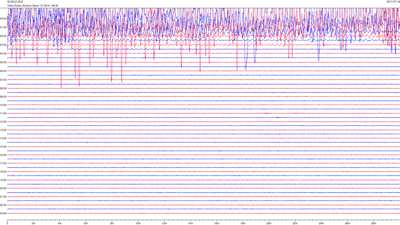Click the 2017-07-18 date label

[x=393, y=2]
